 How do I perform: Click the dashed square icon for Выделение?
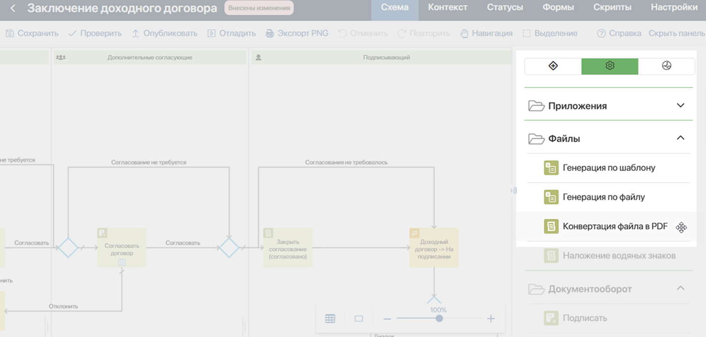527,34
